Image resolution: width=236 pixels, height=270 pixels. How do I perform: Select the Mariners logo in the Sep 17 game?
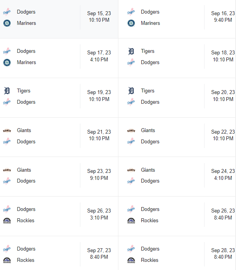(x=7, y=63)
